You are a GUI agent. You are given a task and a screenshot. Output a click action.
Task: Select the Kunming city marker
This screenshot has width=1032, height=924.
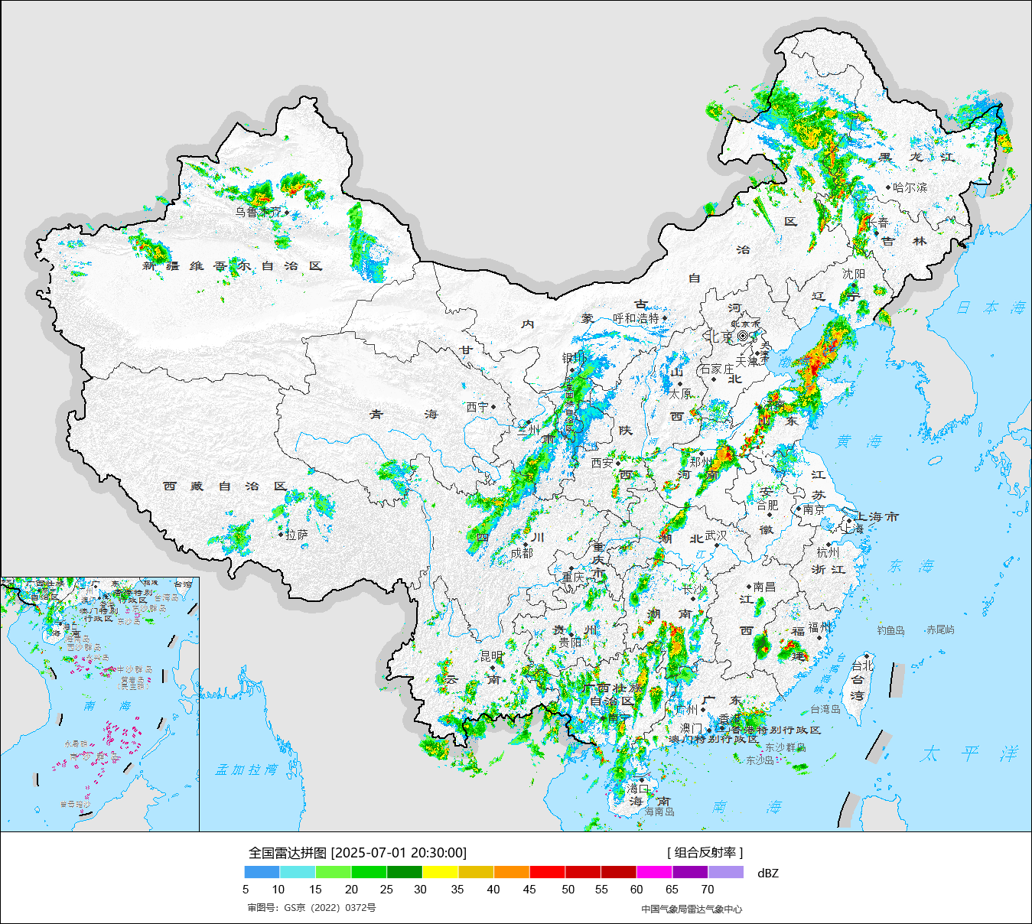493,668
